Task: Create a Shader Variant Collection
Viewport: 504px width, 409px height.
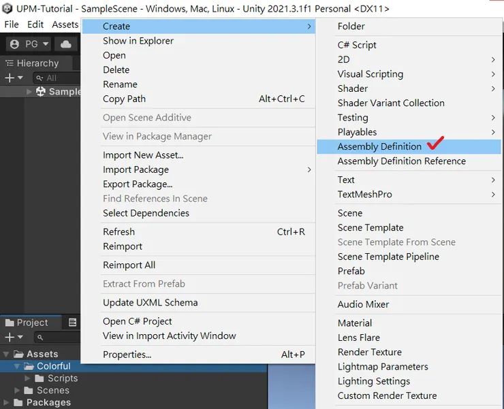Action: coord(409,103)
